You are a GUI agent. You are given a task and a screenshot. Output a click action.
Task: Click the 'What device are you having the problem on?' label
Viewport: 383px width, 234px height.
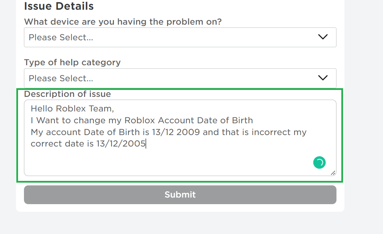tap(123, 22)
